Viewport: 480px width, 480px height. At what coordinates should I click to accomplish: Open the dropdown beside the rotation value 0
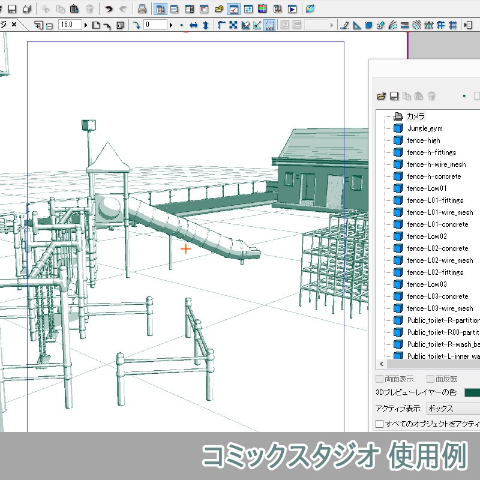pos(171,25)
